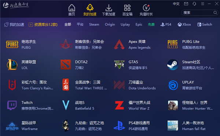The width and height of the screenshot is (220, 136).
Task: Open the hamburger menu icon
Action: click(202, 4)
